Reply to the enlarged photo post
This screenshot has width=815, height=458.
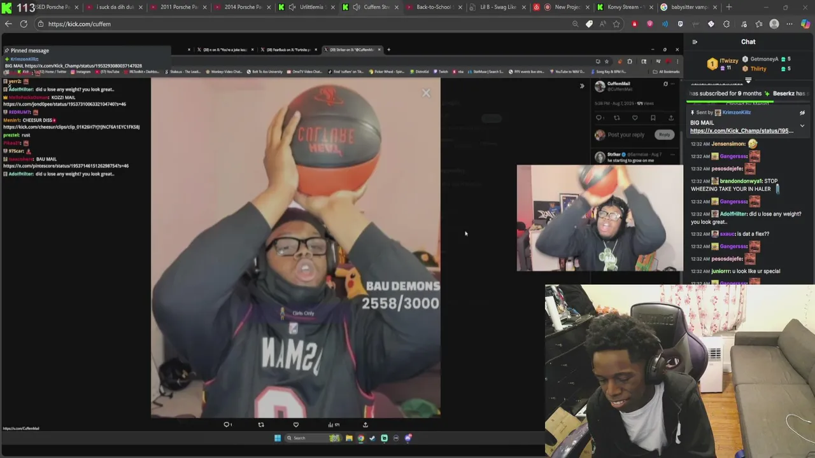[x=227, y=424]
